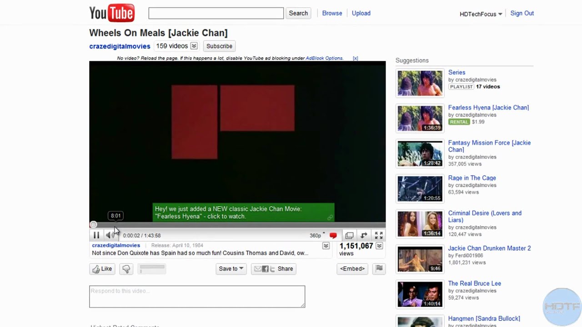Screen dimensions: 582x327
Task: Dislike this video with thumbs down
Action: (x=126, y=269)
